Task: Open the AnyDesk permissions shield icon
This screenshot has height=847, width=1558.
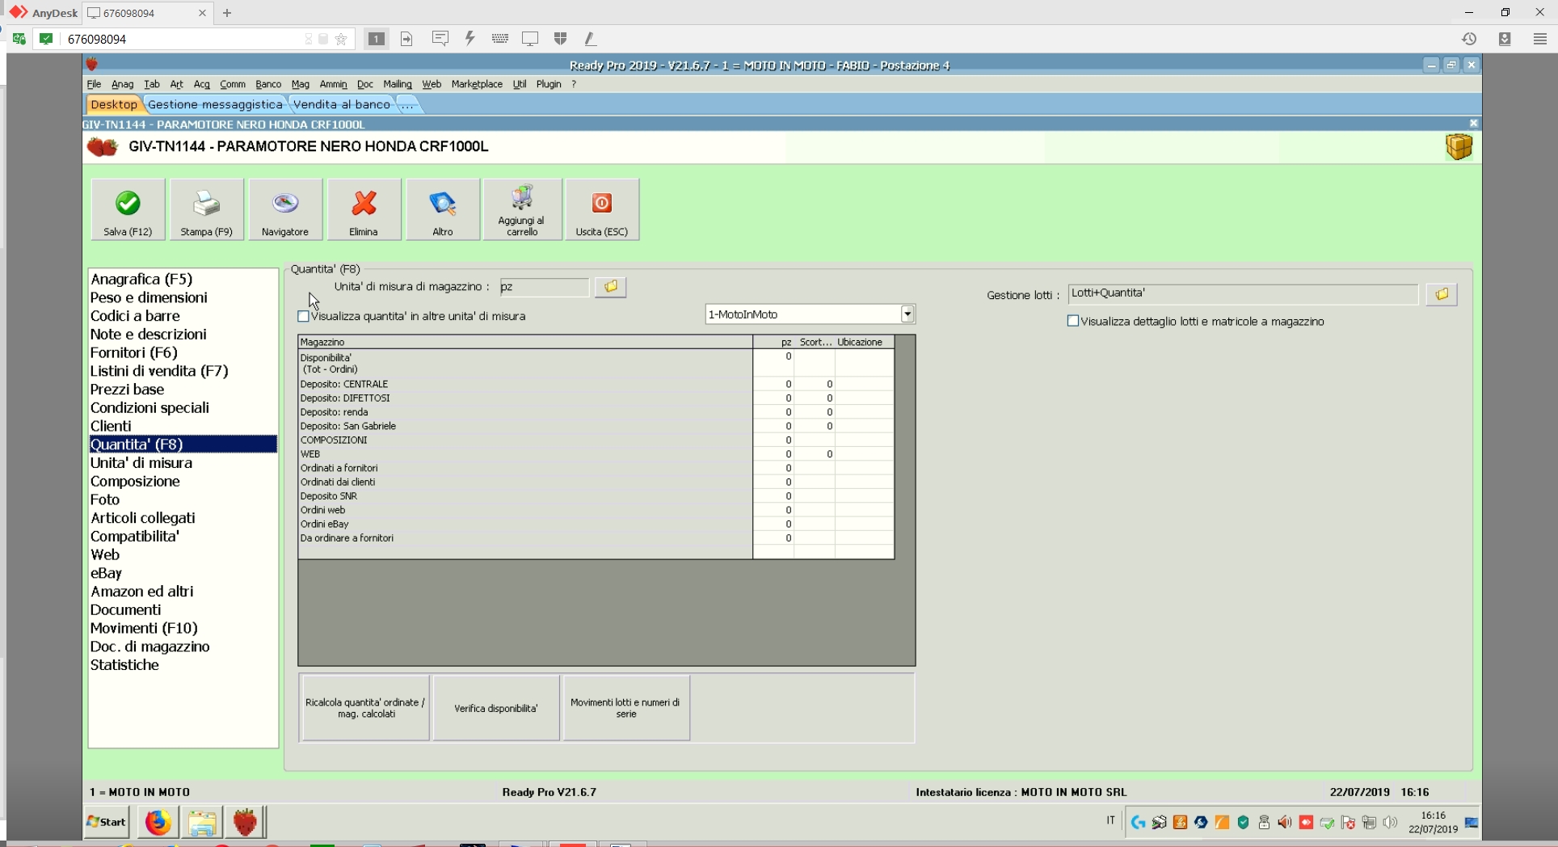Action: coord(561,39)
